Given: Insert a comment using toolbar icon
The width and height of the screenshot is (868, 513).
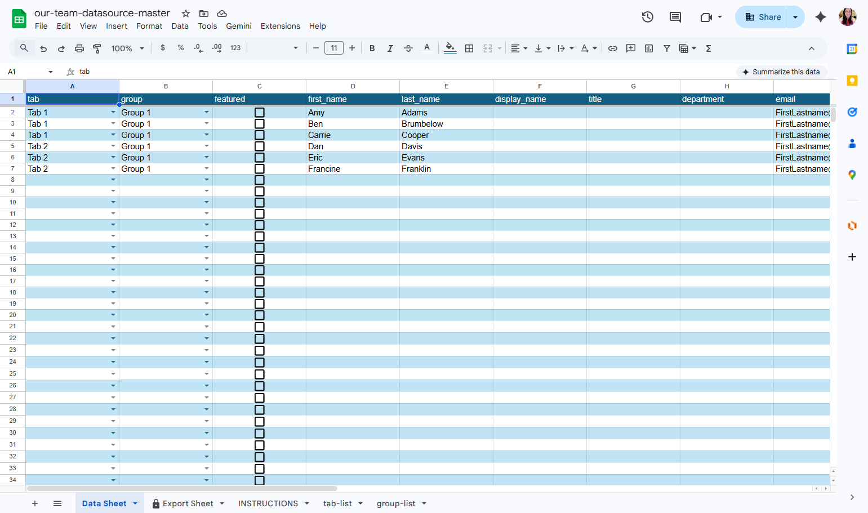Looking at the screenshot, I should pyautogui.click(x=631, y=48).
